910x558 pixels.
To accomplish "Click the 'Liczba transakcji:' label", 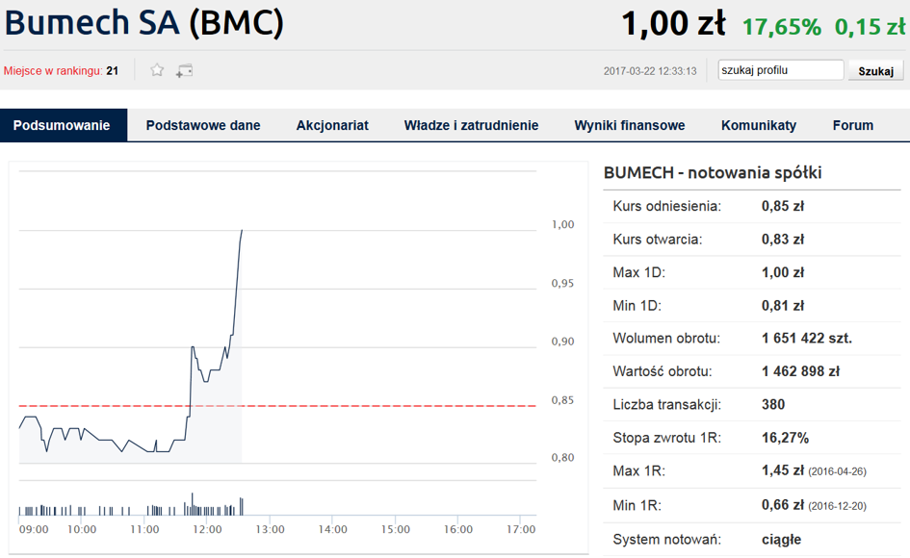I will [666, 404].
